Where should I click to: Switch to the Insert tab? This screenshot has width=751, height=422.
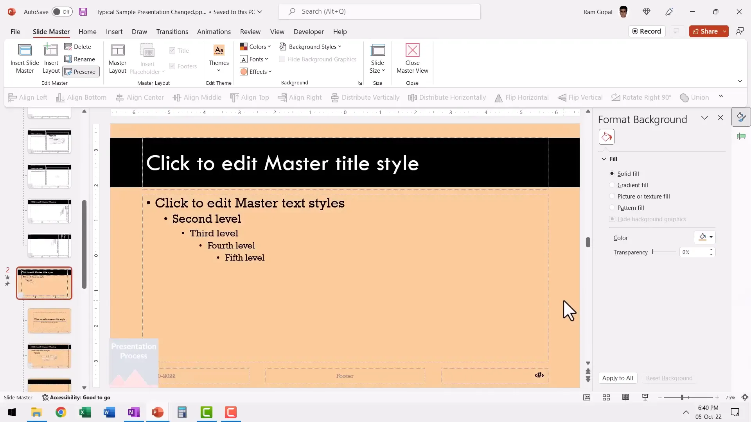pos(114,32)
